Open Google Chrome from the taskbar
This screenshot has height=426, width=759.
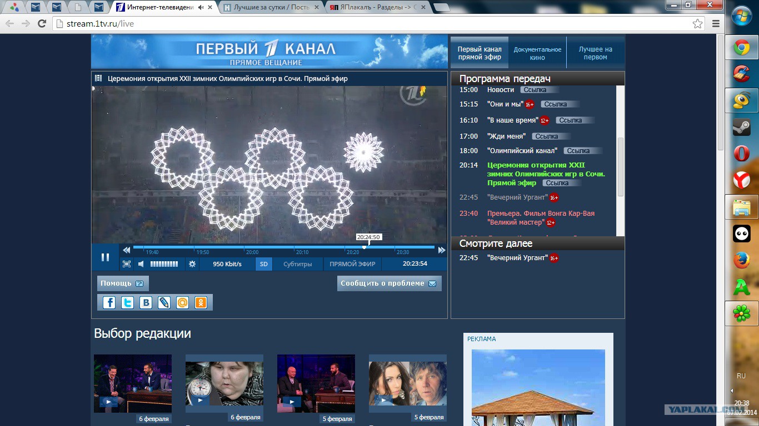point(741,48)
